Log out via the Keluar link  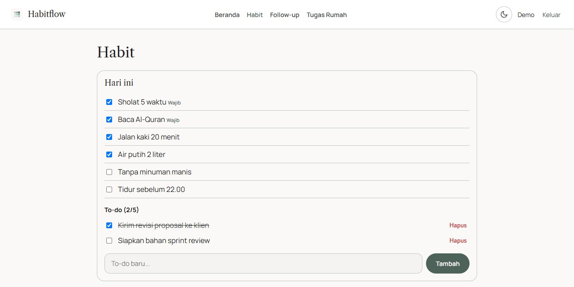point(552,15)
